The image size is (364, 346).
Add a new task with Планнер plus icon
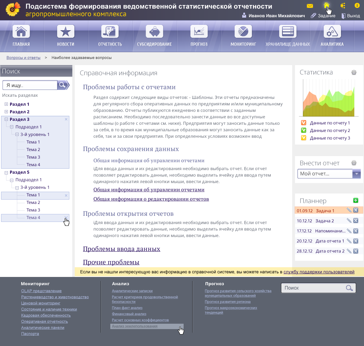point(356,200)
